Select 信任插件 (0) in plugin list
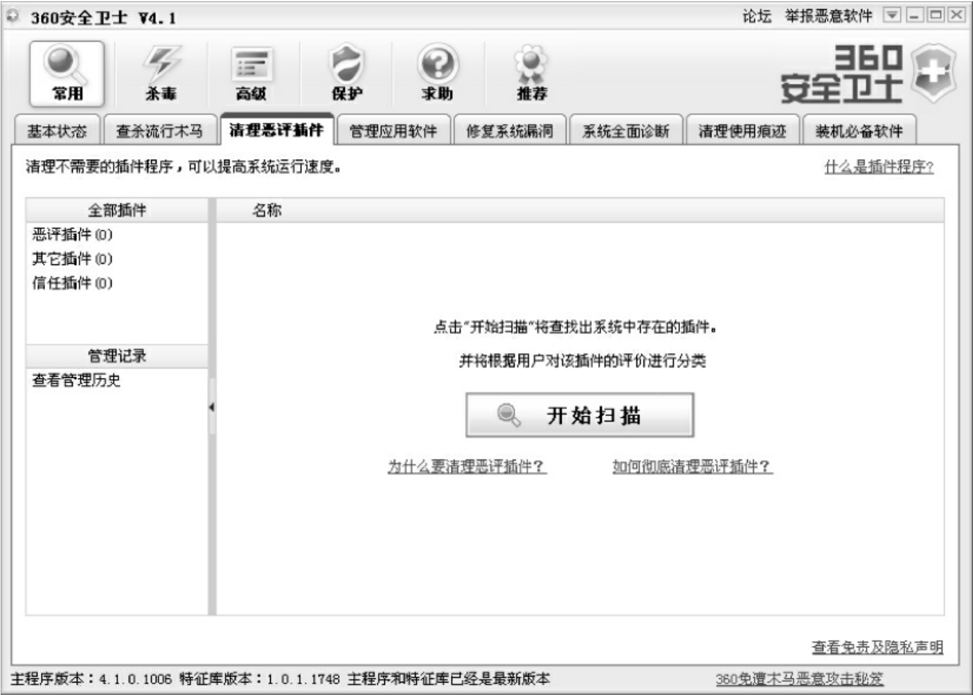The width and height of the screenshot is (973, 695). pos(72,283)
